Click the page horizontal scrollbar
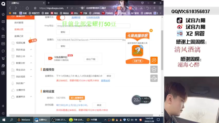 pyautogui.click(x=81, y=115)
